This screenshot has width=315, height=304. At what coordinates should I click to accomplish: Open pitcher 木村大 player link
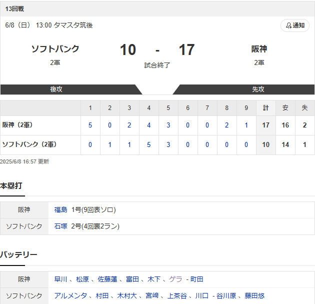click(x=127, y=296)
